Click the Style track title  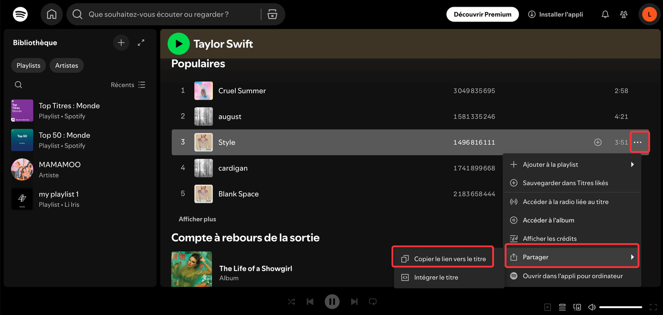227,142
